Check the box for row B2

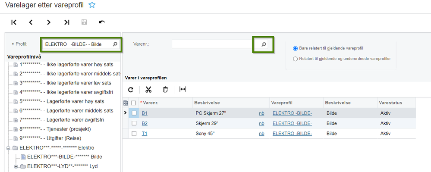(134, 123)
